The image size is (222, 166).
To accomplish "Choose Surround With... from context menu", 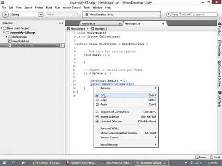I will 126,128.
